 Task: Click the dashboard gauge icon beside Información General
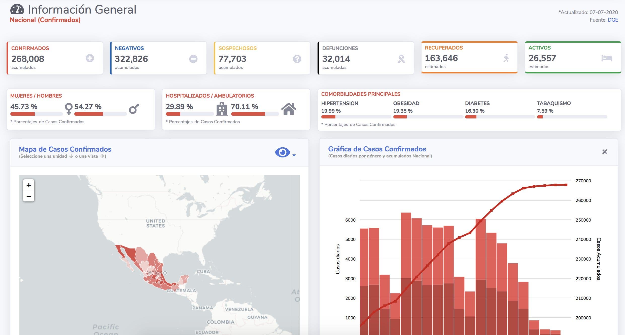(x=17, y=10)
